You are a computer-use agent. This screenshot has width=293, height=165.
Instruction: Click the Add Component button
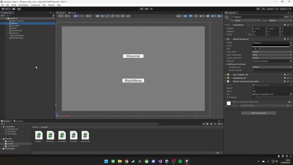click(258, 113)
